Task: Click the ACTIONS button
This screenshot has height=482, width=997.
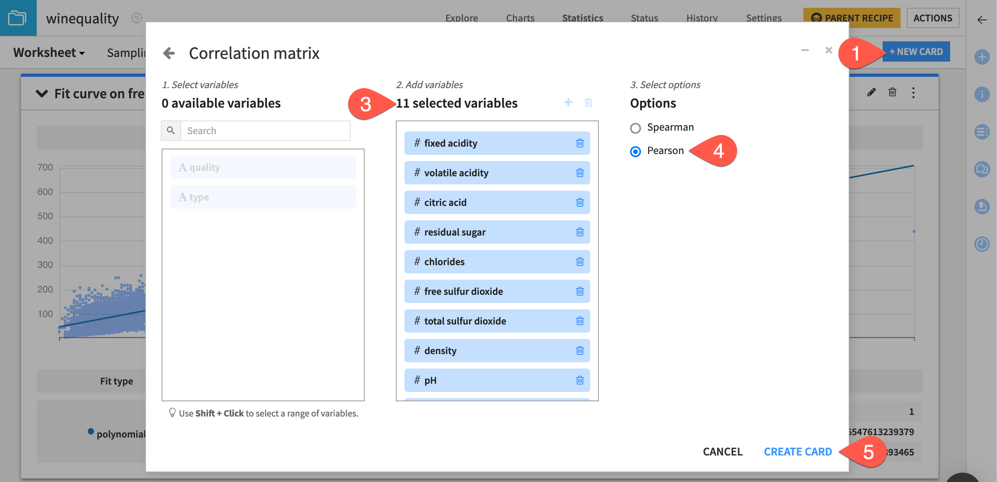Action: (933, 18)
